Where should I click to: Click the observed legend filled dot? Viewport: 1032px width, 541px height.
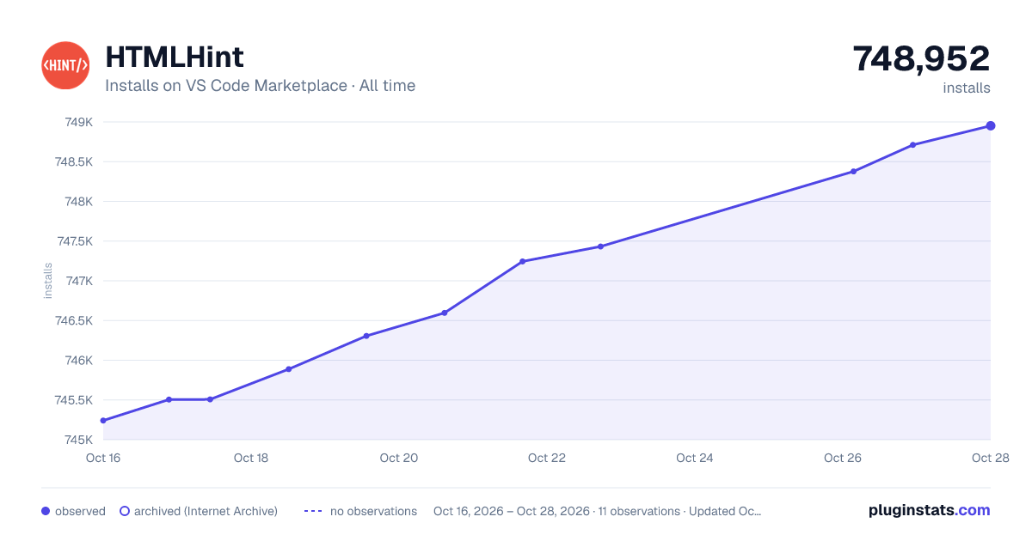[x=46, y=511]
